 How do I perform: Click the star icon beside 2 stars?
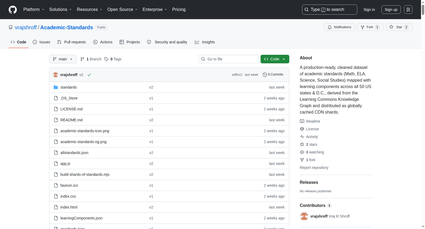coord(302,144)
